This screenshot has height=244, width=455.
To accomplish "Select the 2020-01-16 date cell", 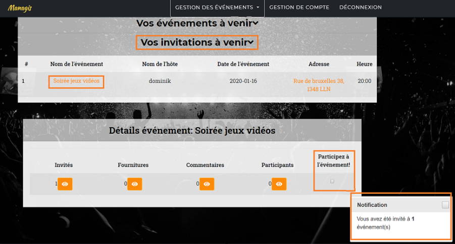I will click(x=243, y=81).
